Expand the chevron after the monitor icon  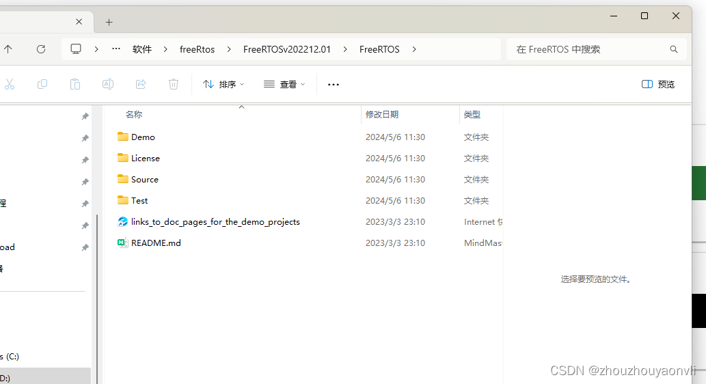click(x=96, y=49)
